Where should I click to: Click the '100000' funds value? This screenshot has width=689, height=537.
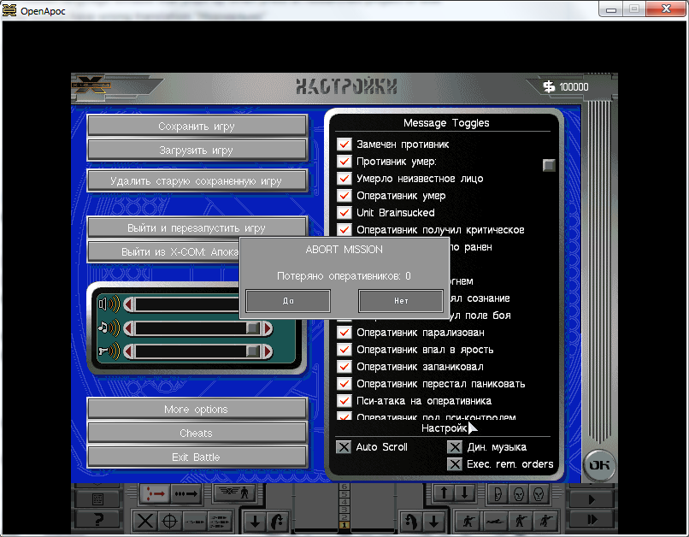coord(574,87)
